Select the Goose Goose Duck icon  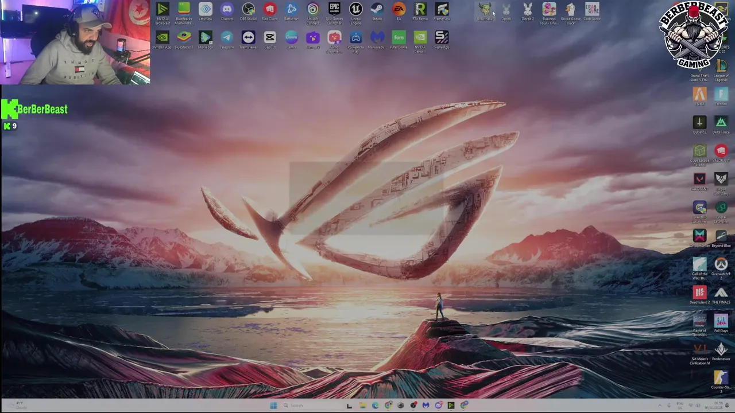[x=570, y=13]
